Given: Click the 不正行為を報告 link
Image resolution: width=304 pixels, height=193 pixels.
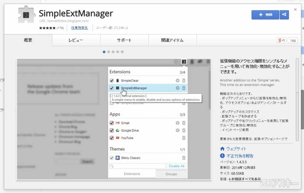Looking at the screenshot, I should tap(240, 156).
